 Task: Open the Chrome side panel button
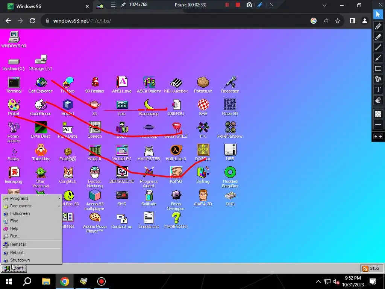[353, 21]
